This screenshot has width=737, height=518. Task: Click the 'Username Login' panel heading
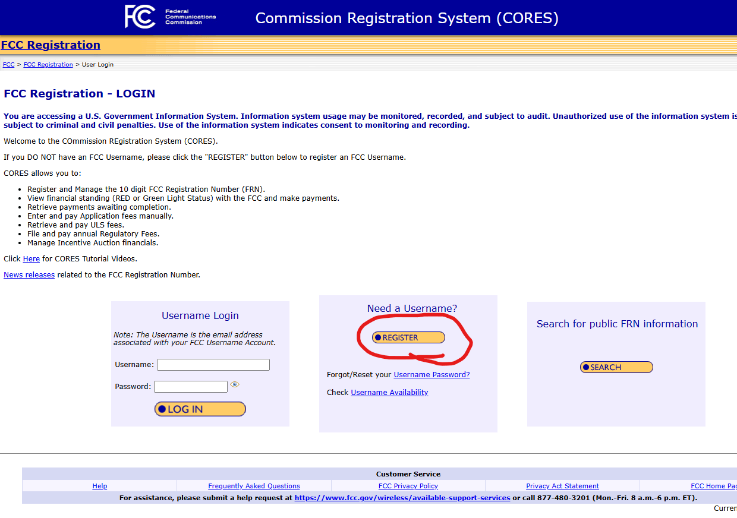pyautogui.click(x=200, y=316)
